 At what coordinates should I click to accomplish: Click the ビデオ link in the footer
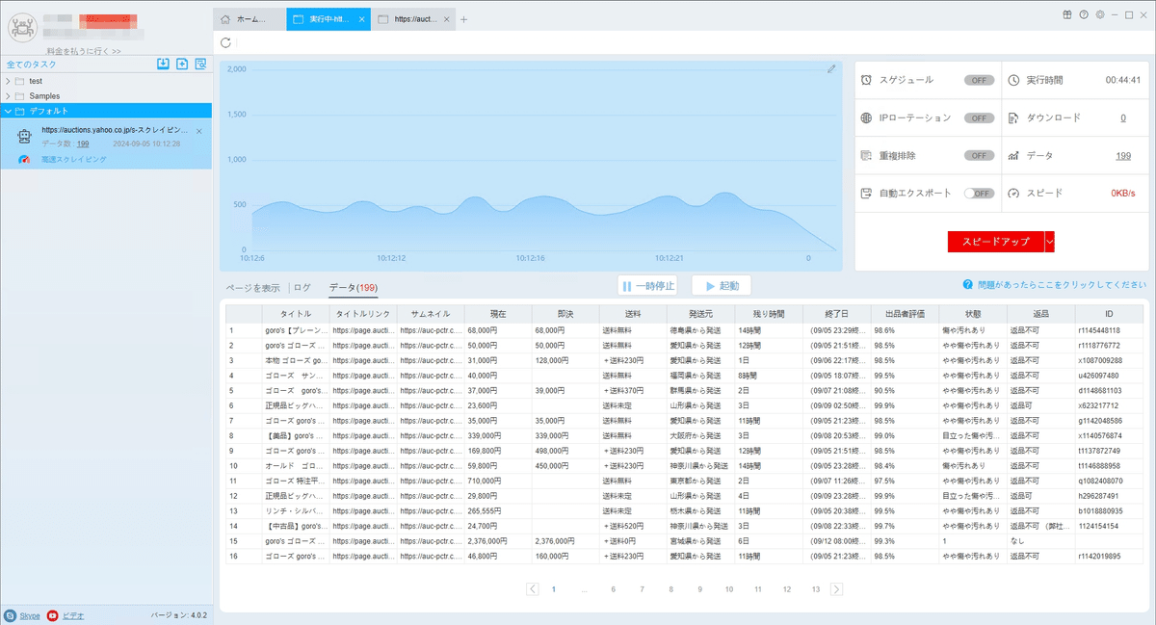(73, 614)
